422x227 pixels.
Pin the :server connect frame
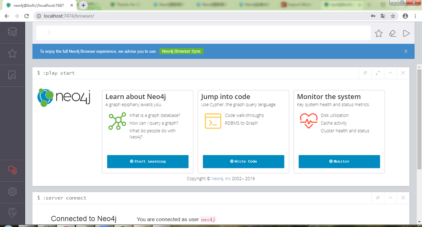pos(378,198)
